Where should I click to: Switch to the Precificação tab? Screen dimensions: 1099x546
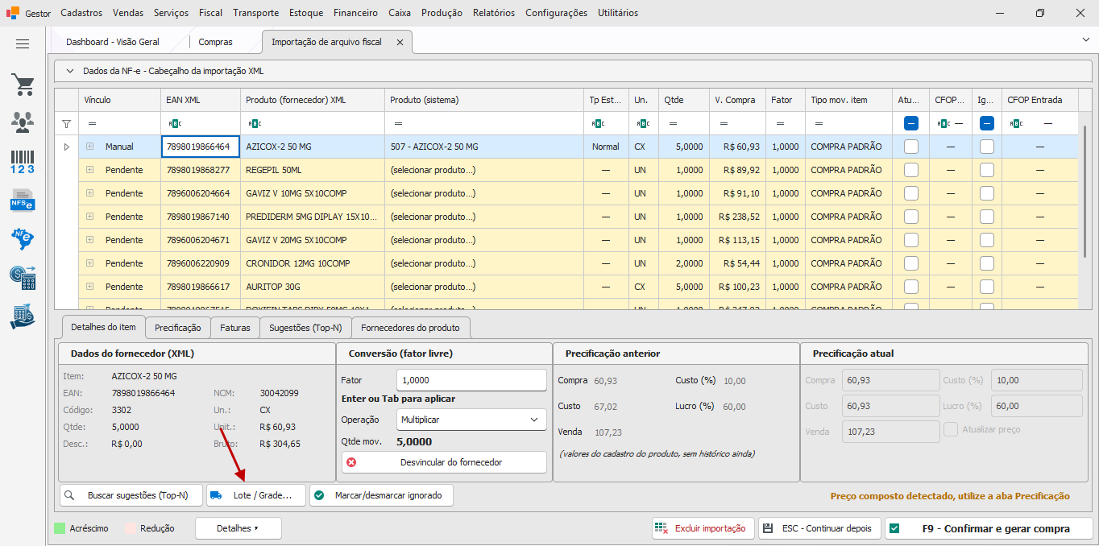click(177, 328)
